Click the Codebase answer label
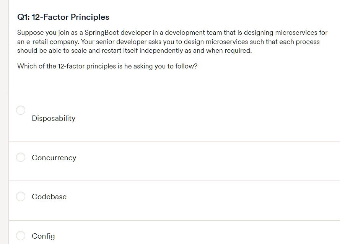340x244 pixels. point(49,197)
